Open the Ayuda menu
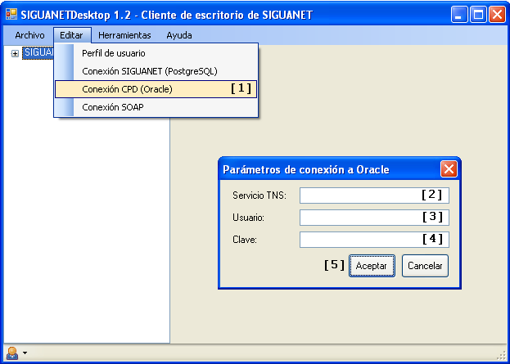The width and height of the screenshot is (510, 364). [x=179, y=35]
